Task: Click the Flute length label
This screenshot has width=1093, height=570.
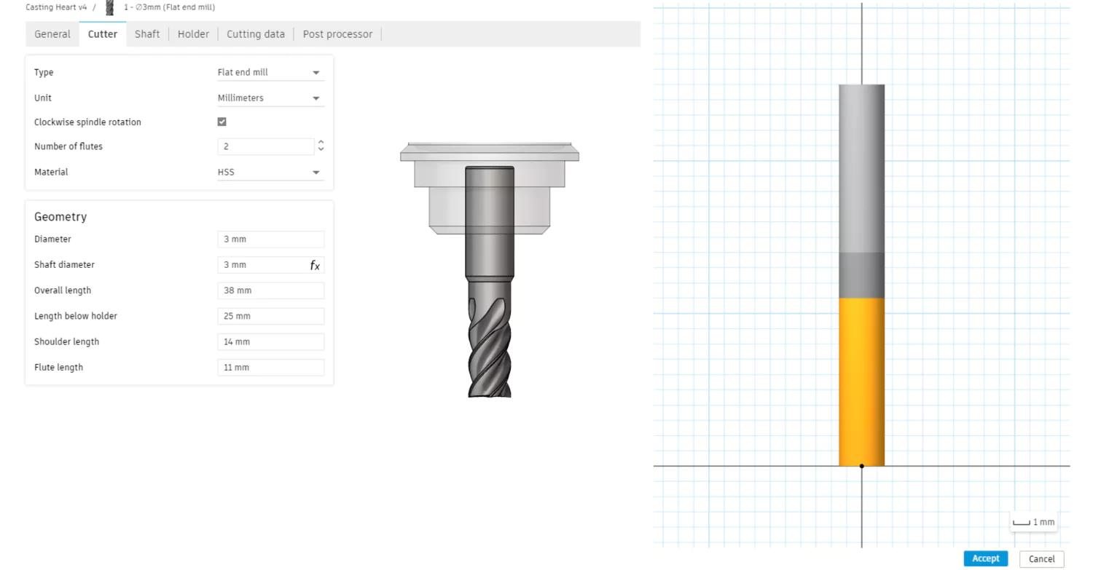Action: (58, 368)
